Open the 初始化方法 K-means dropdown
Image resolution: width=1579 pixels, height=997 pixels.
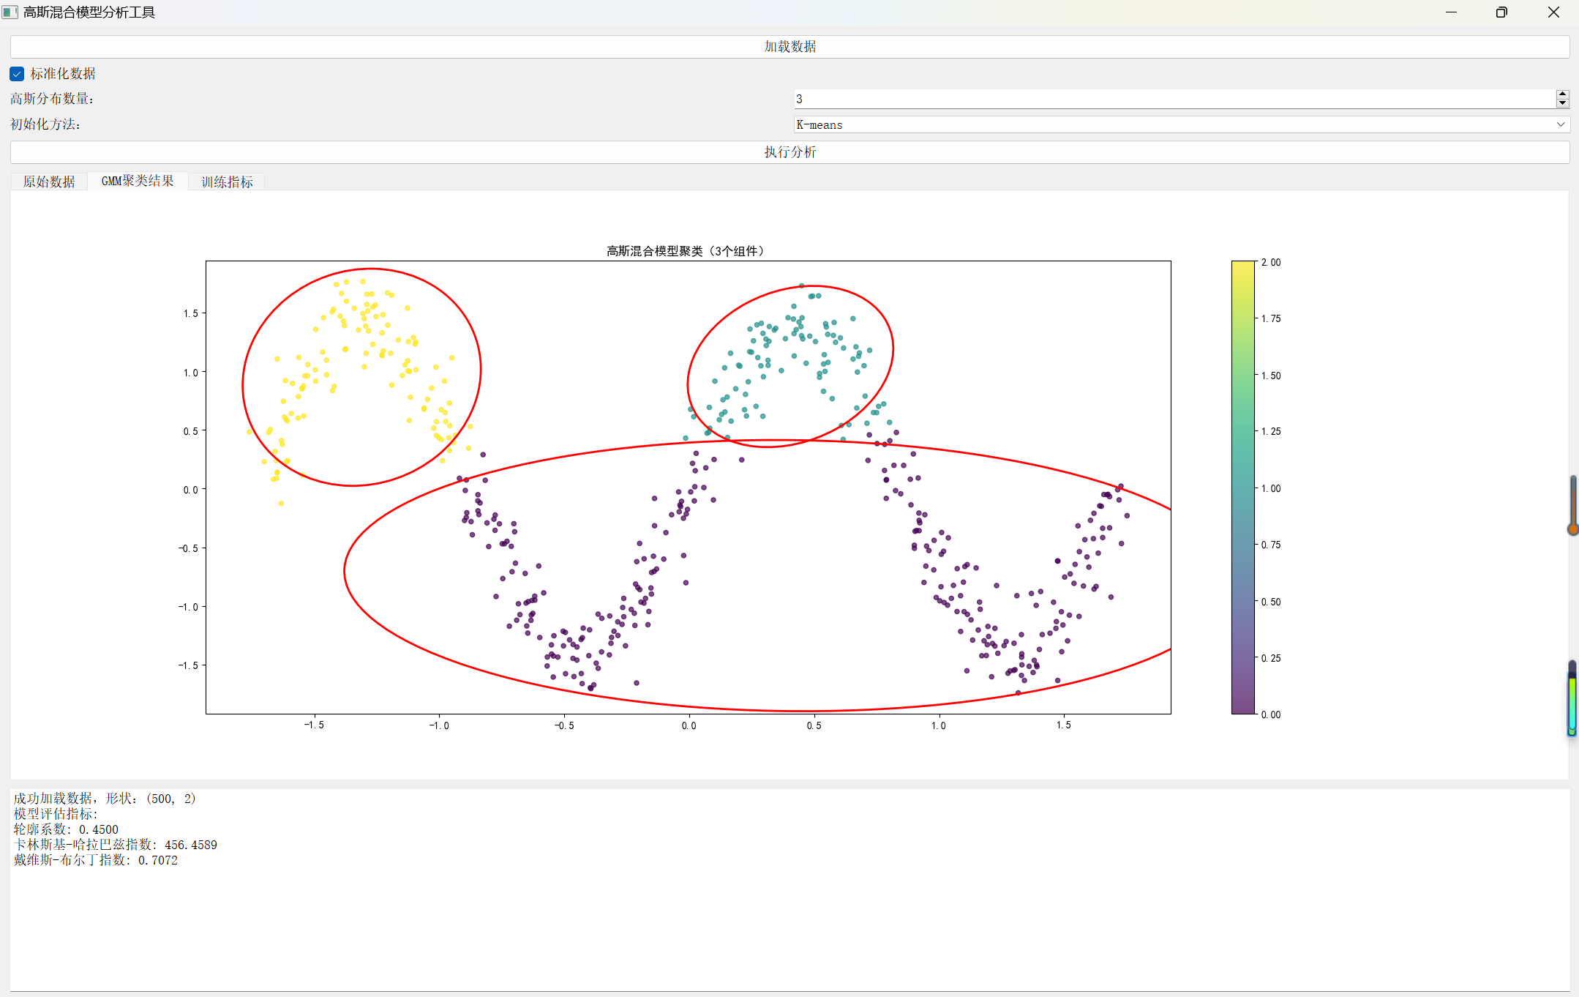point(1171,125)
